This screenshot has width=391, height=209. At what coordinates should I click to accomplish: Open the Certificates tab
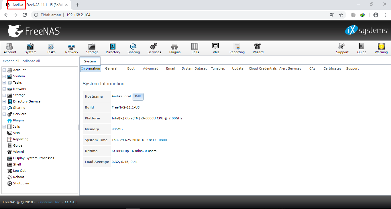(x=332, y=68)
